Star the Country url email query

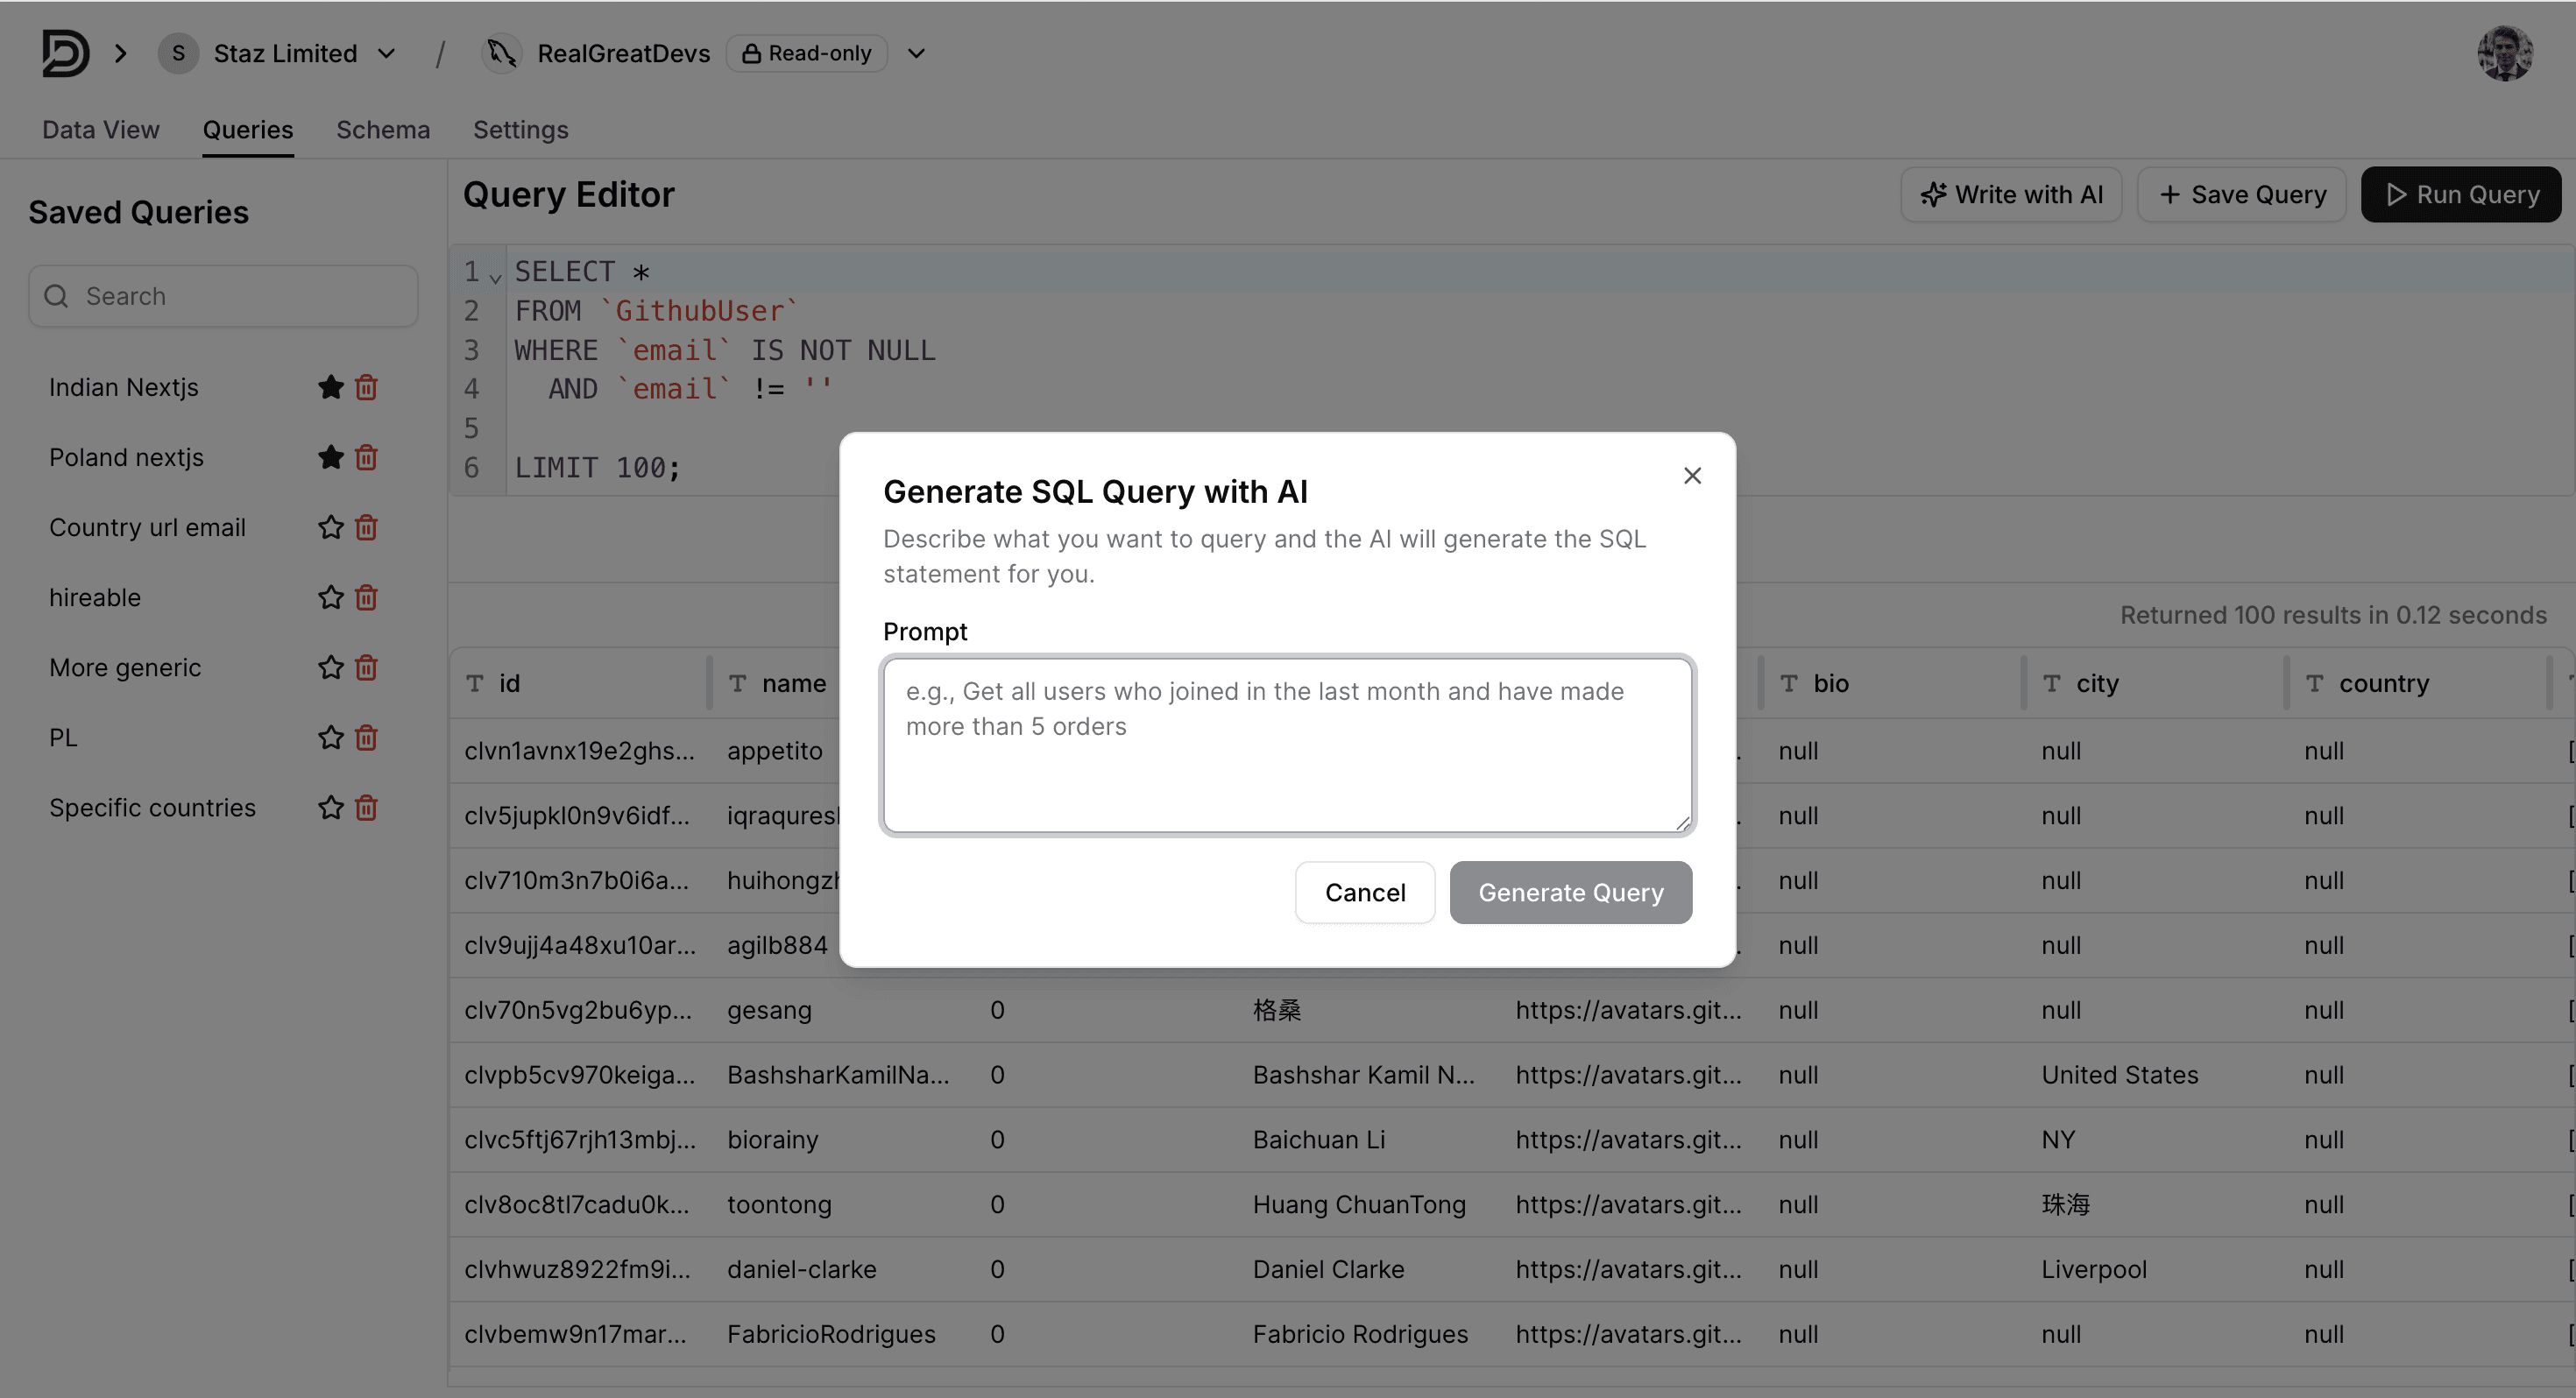click(331, 527)
